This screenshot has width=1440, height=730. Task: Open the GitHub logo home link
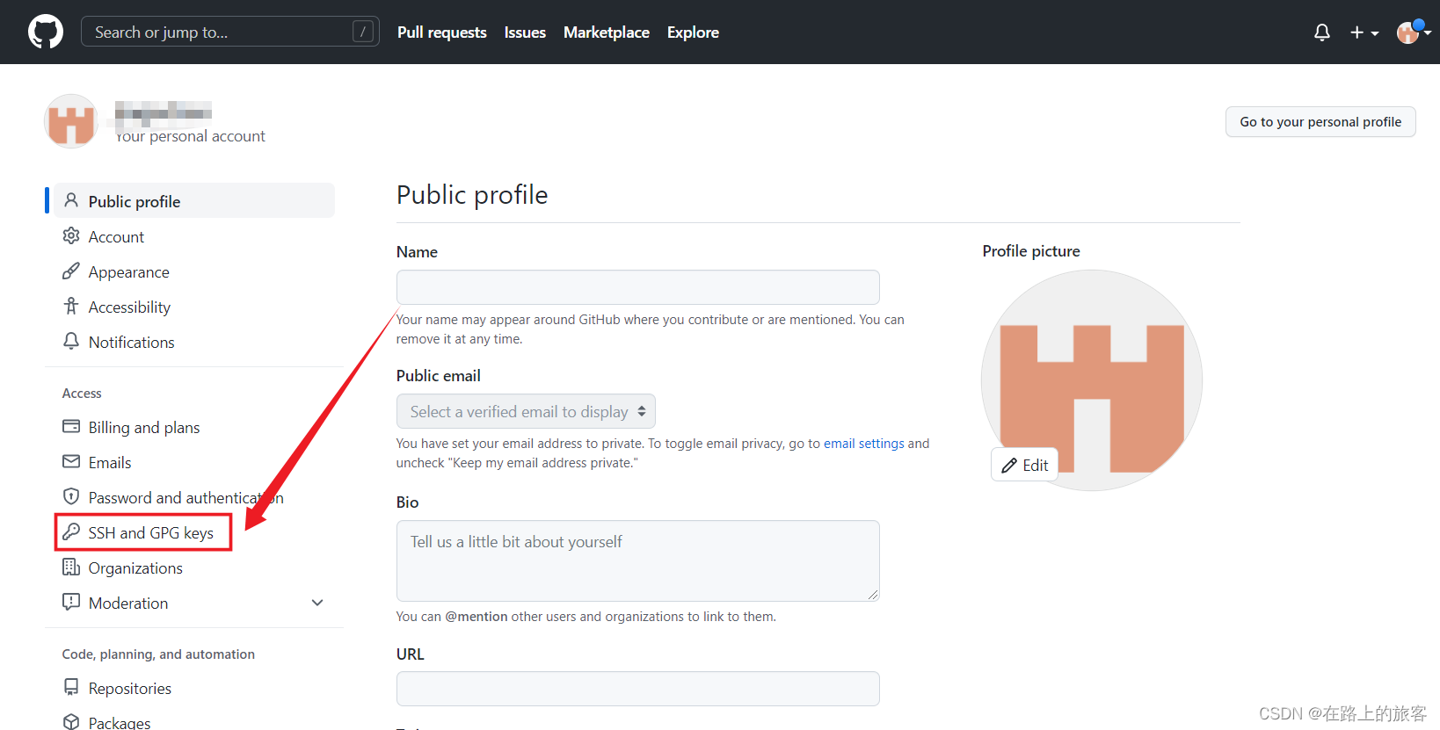[x=46, y=32]
